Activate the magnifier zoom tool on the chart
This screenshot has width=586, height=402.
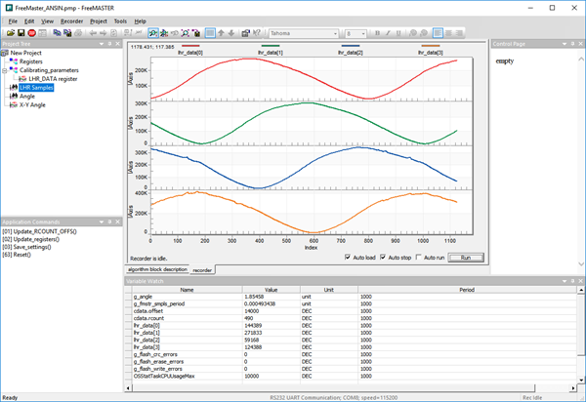(153, 33)
